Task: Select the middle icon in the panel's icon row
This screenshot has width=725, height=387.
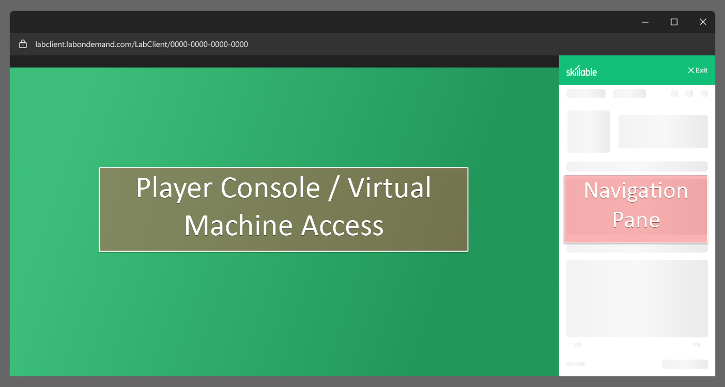Action: pos(689,94)
